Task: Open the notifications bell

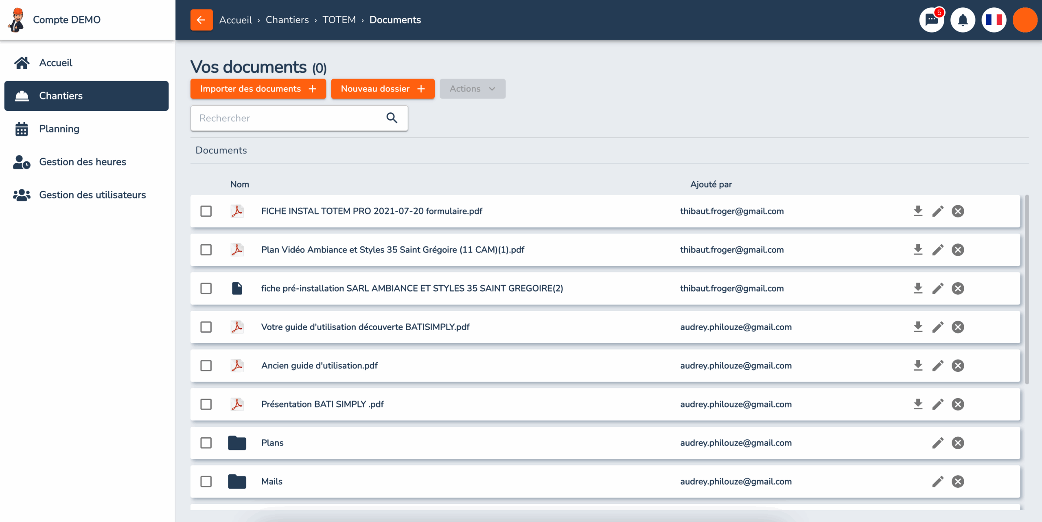Action: pyautogui.click(x=963, y=20)
